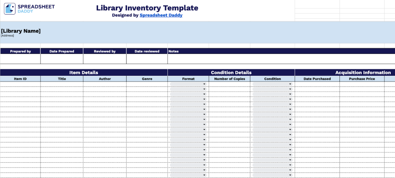Select the Date Purchased column header

(x=317, y=79)
